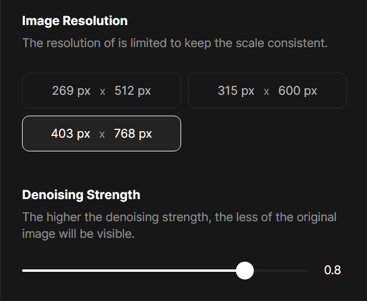This screenshot has height=301, width=367.
Task: Click the x separator in the 403x768 option
Action: pyautogui.click(x=102, y=134)
